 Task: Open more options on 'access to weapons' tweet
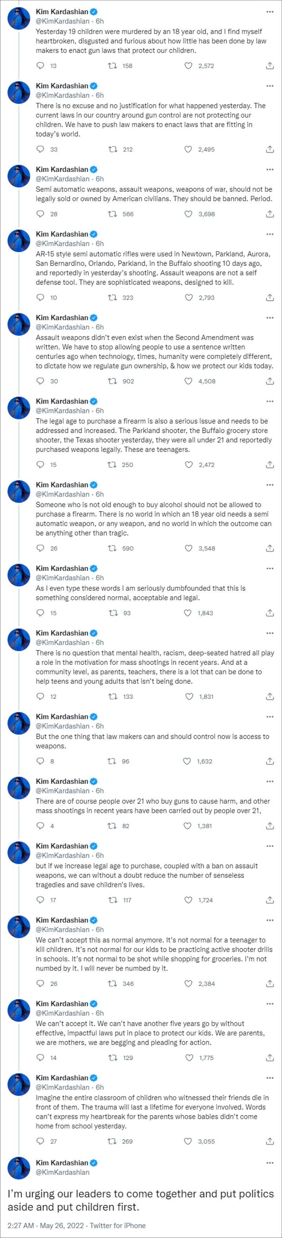point(270,716)
